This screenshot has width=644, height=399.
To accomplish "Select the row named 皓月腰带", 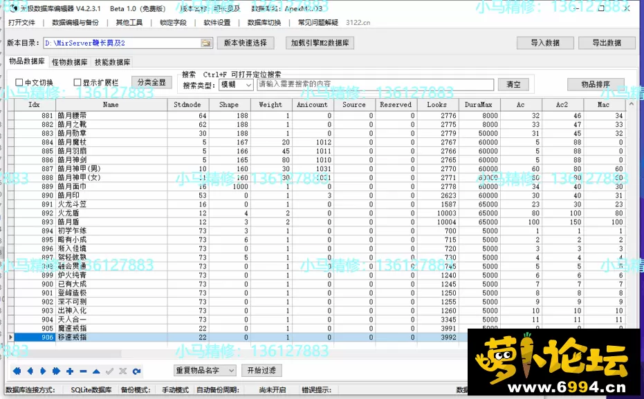I will 316,116.
